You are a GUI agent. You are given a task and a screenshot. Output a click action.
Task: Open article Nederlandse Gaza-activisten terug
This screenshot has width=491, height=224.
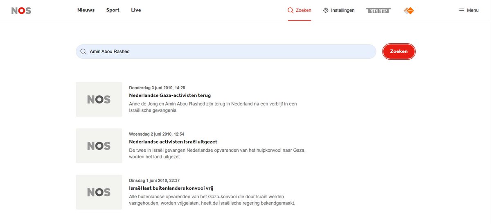tap(170, 95)
